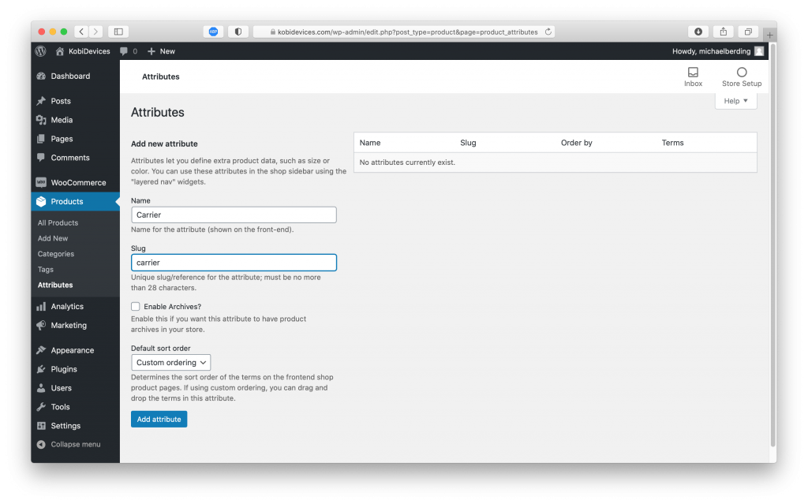
Task: Click the Name input field containing Carrier
Action: pyautogui.click(x=234, y=215)
